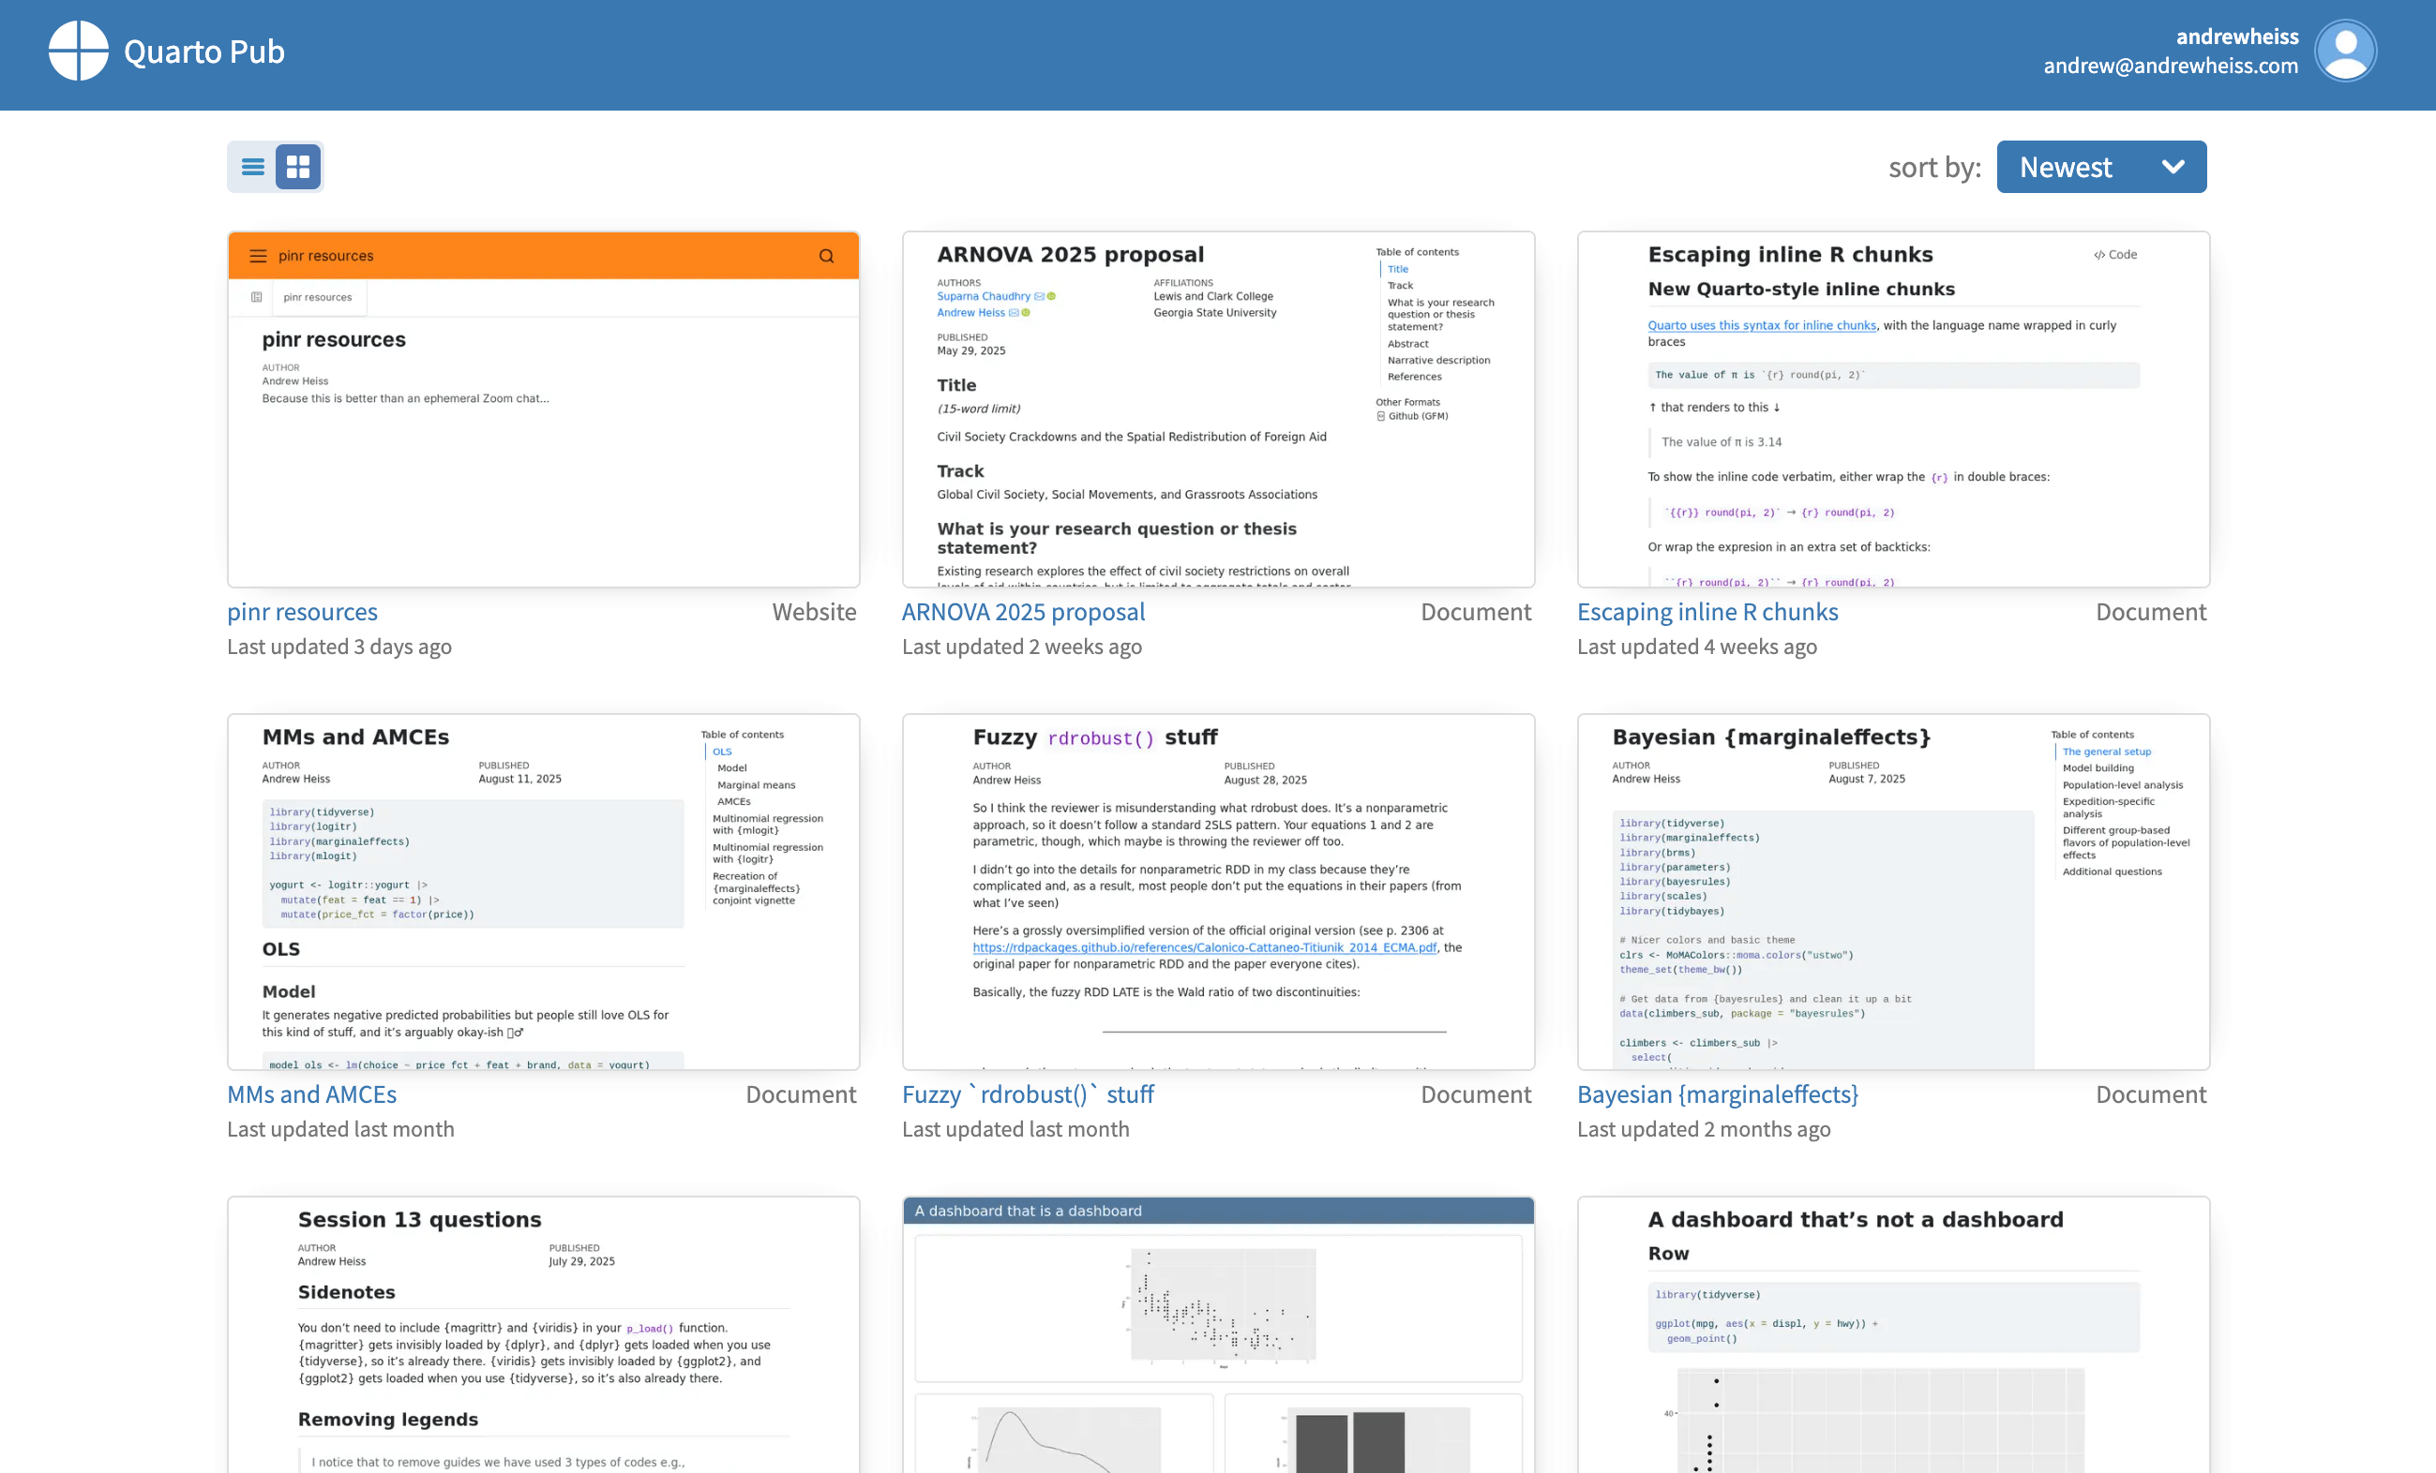Open the Newest sort by dropdown
Screen dimensions: 2436x1473
(x=2100, y=166)
